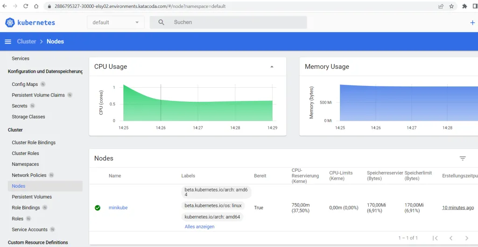Open Persistent Volumes in the sidebar

32,197
